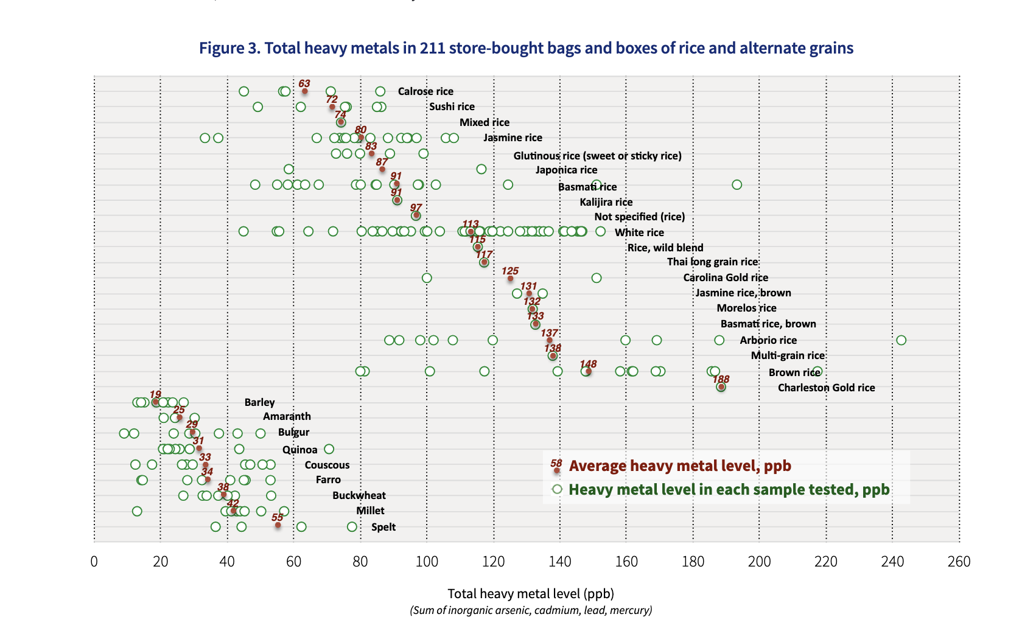This screenshot has width=1036, height=628.
Task: Click the green sample circle in the legend
Action: click(x=556, y=489)
